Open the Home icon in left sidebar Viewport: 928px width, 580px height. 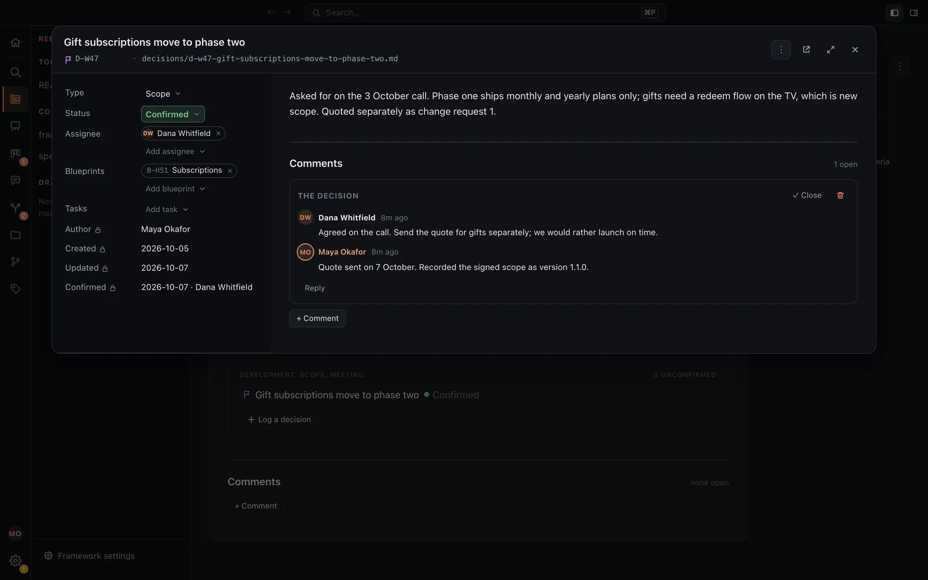(x=15, y=43)
